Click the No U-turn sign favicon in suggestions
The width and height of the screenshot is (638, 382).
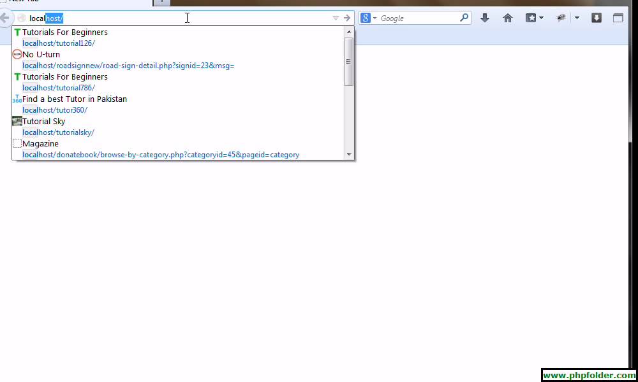17,54
